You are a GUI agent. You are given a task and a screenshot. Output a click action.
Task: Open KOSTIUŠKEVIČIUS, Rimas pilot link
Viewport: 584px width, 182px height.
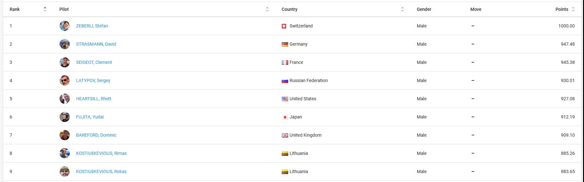101,153
